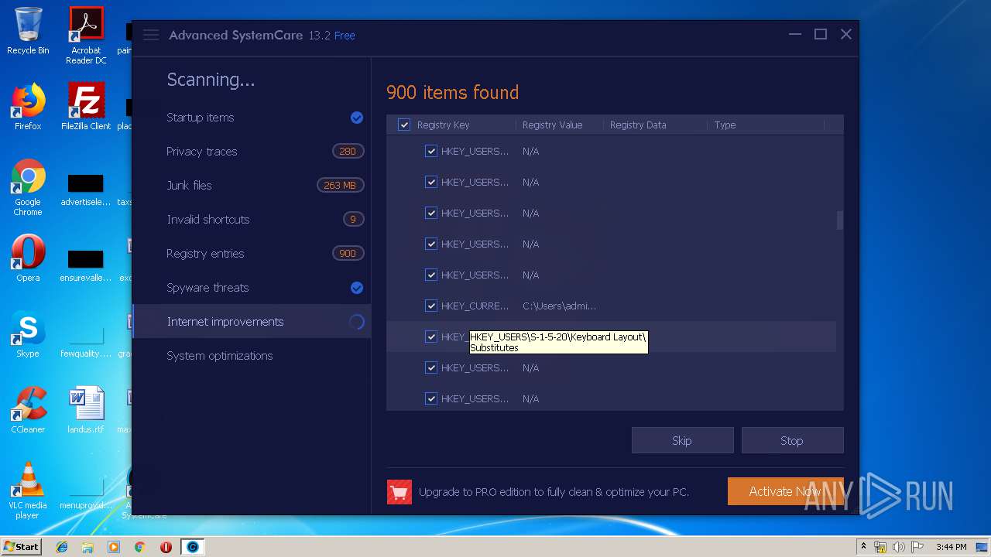The image size is (991, 557).
Task: Sort by Type column header
Action: 725,125
